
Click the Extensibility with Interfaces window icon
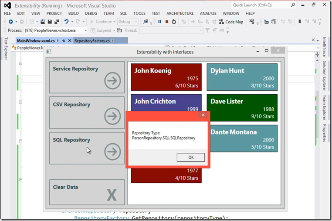(x=49, y=52)
